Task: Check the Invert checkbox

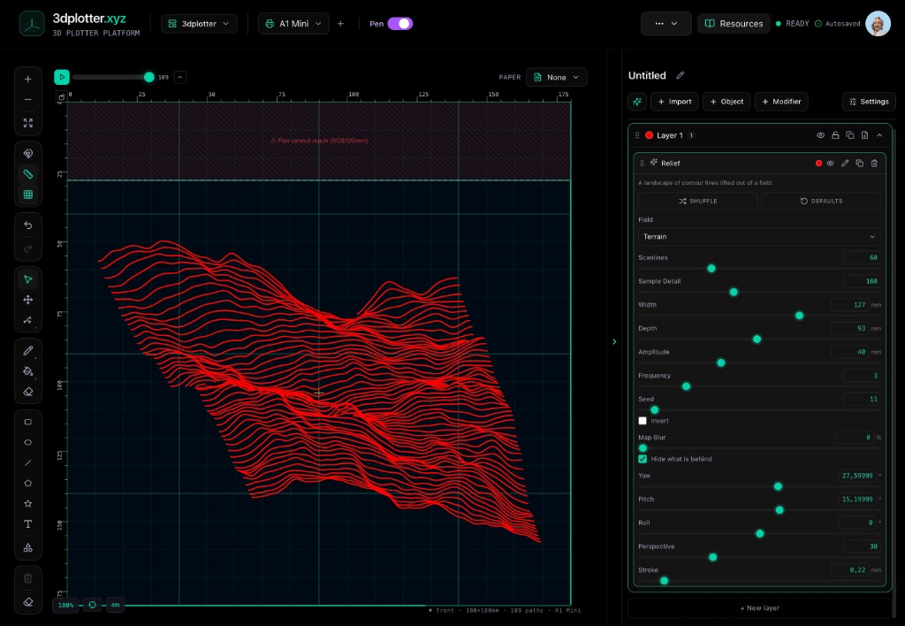Action: point(643,421)
